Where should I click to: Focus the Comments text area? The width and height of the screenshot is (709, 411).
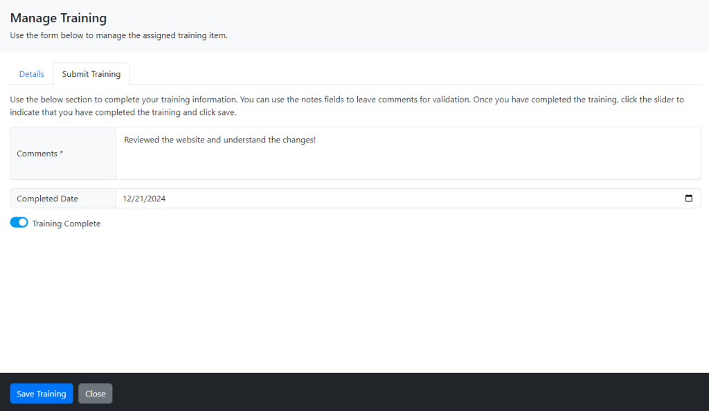pyautogui.click(x=409, y=153)
